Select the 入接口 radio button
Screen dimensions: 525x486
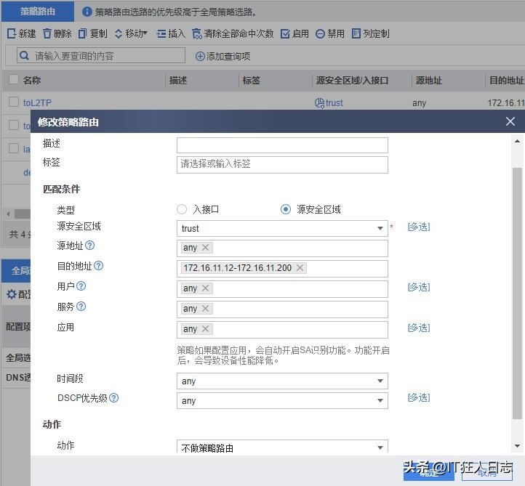point(182,209)
